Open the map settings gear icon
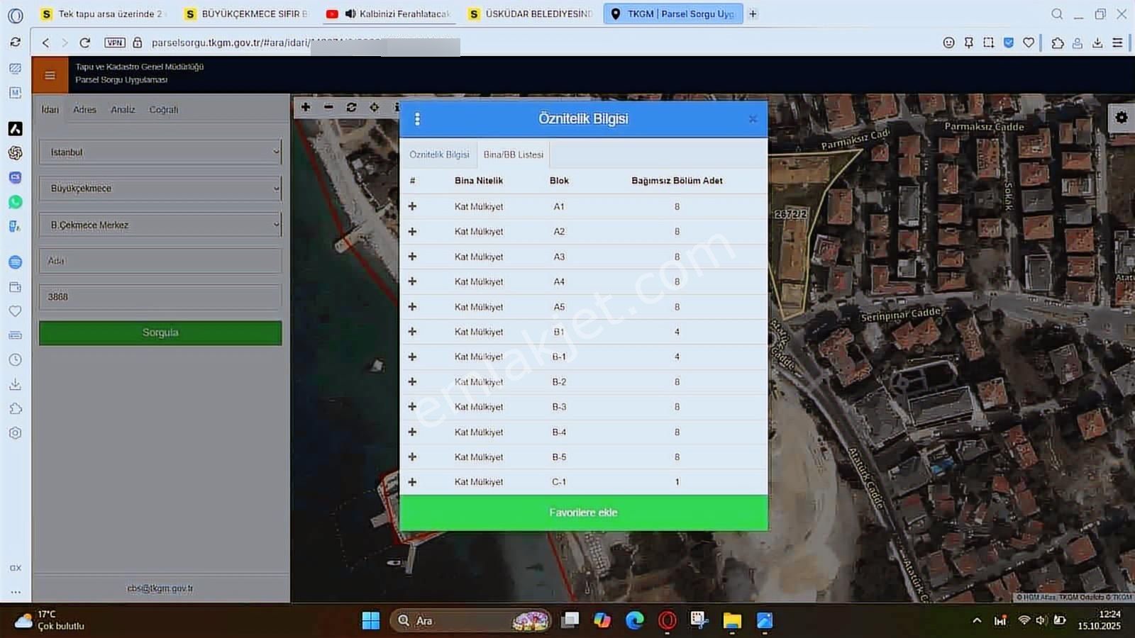The image size is (1135, 638). [1121, 118]
